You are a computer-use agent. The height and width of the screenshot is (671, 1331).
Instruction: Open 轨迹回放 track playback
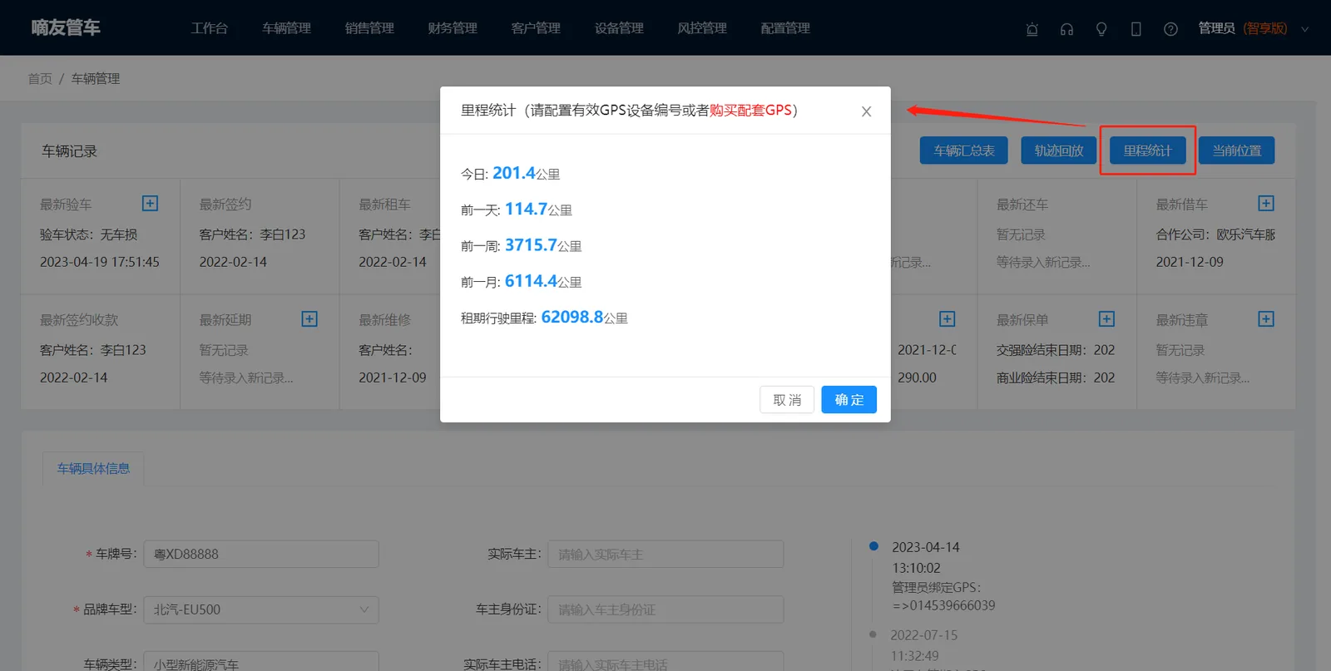click(x=1059, y=150)
